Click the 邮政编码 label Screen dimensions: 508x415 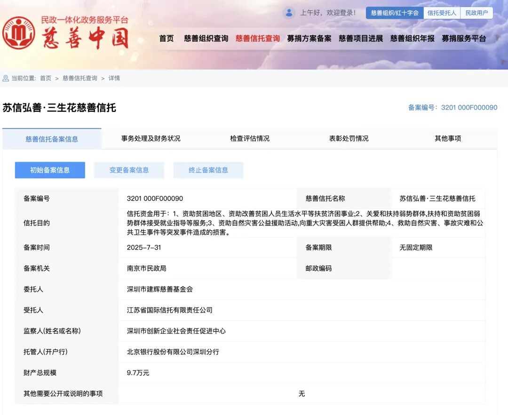pyautogui.click(x=318, y=268)
